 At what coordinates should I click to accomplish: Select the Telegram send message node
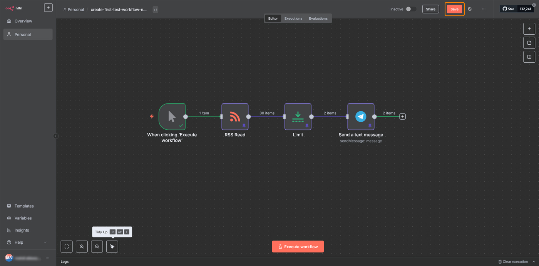(x=361, y=116)
